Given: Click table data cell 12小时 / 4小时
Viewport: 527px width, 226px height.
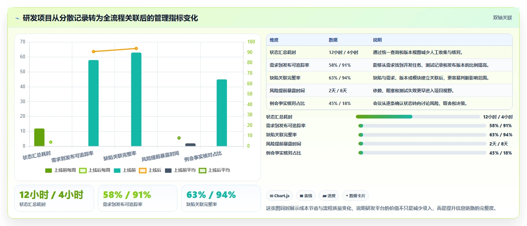Looking at the screenshot, I should pyautogui.click(x=343, y=52).
